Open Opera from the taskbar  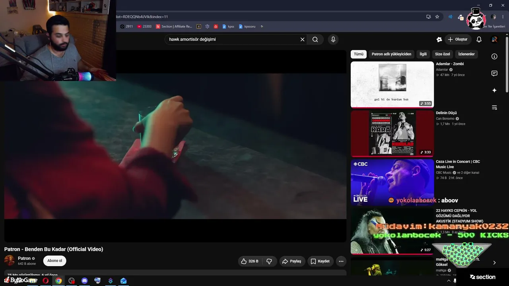click(x=46, y=280)
